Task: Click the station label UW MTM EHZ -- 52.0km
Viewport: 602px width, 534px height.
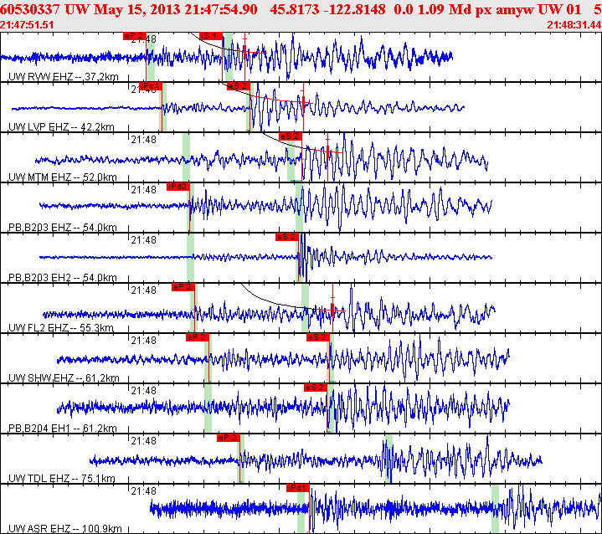Action: 63,177
